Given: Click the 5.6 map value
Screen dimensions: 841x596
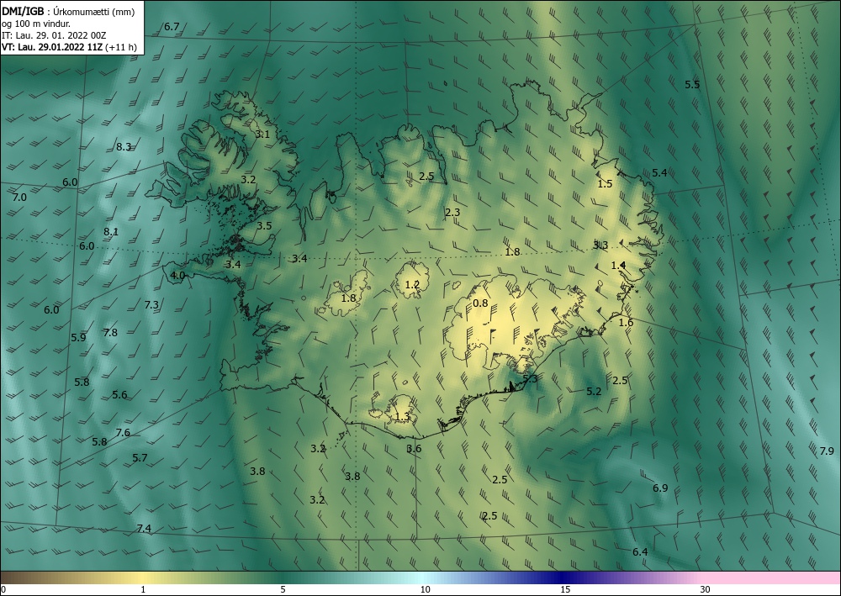Looking at the screenshot, I should (119, 395).
